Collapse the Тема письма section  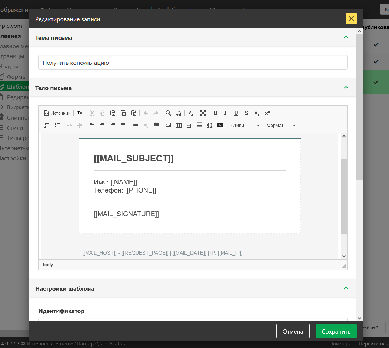(x=346, y=37)
